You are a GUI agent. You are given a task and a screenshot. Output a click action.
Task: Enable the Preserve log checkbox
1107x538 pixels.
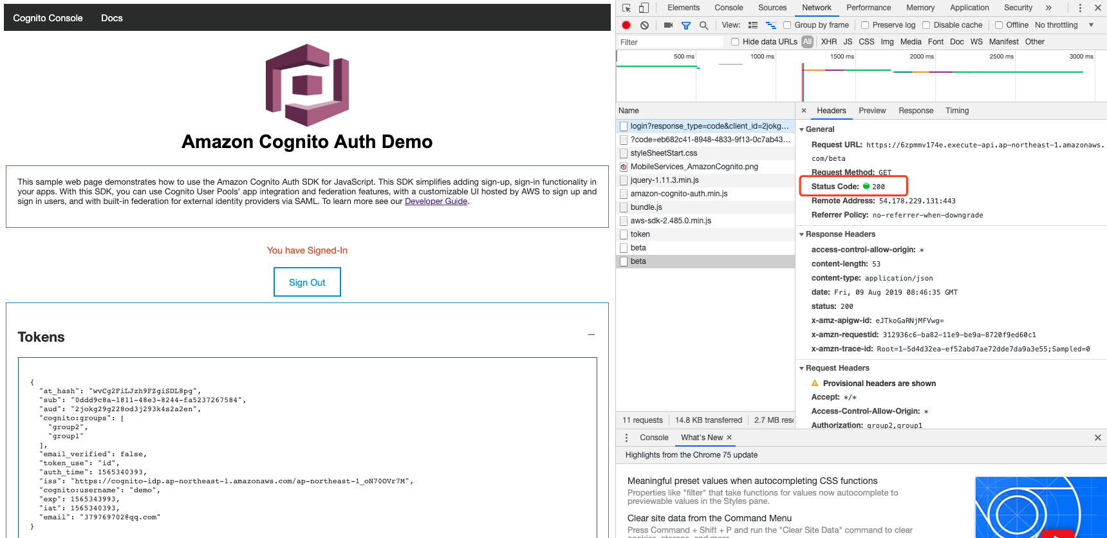coord(865,25)
